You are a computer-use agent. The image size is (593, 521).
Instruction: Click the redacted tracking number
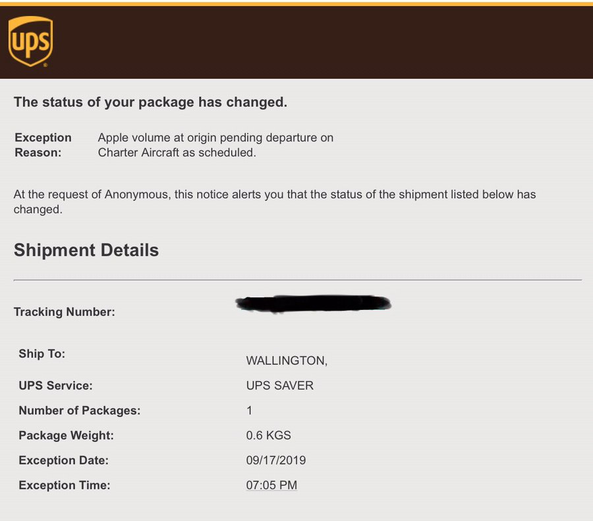[314, 303]
